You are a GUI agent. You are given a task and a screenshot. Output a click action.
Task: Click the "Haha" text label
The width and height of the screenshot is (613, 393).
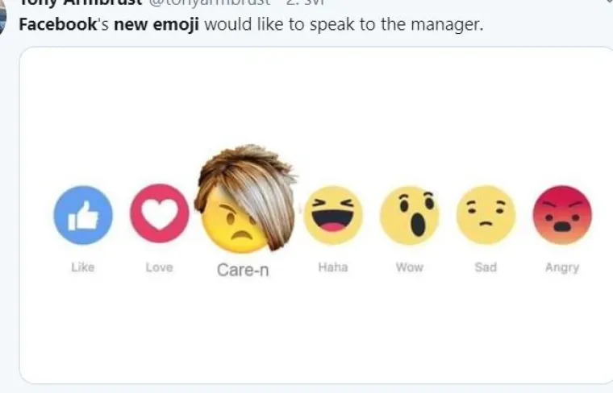pyautogui.click(x=332, y=267)
